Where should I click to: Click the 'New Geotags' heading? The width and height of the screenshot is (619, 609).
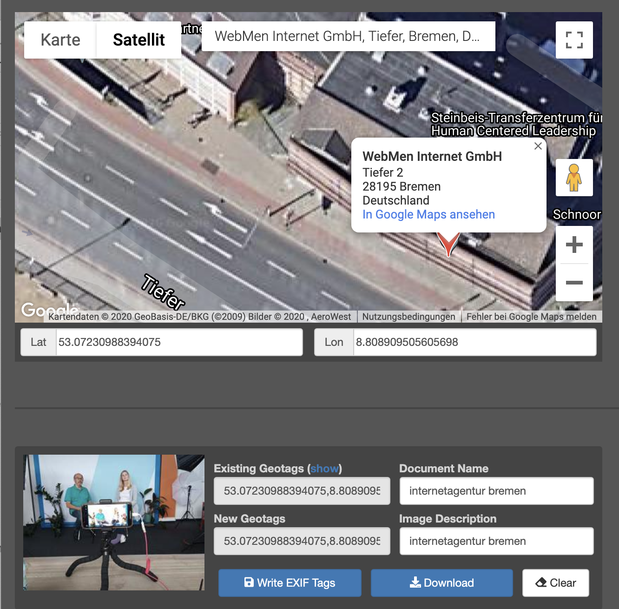pos(250,519)
